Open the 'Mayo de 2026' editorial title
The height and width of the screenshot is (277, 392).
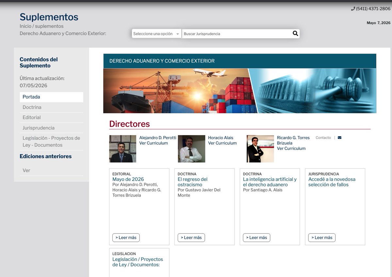point(128,179)
